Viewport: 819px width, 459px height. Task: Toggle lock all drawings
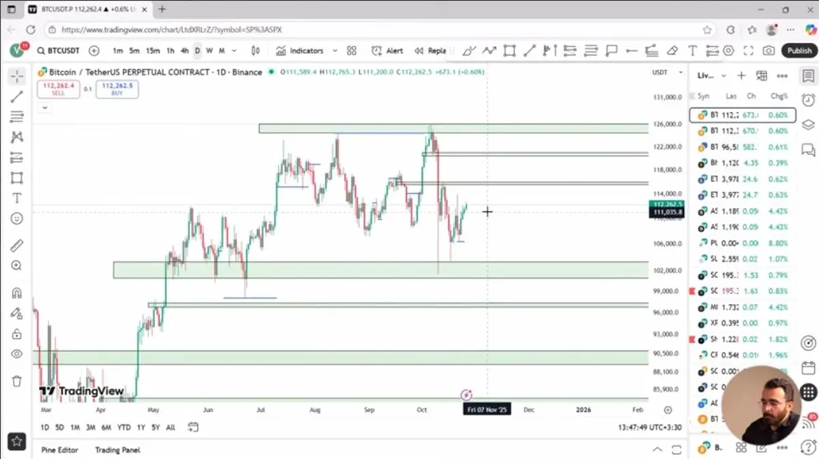coord(17,334)
